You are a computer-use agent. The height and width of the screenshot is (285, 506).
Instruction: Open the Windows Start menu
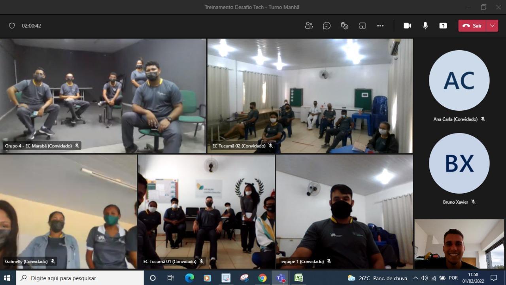7,278
